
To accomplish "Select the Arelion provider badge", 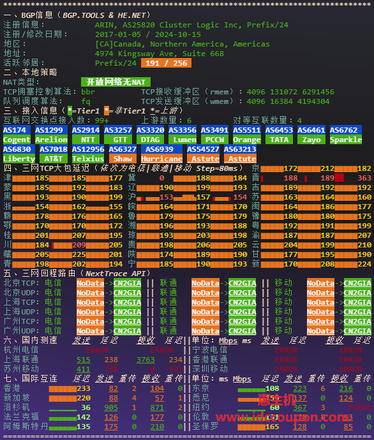I will pyautogui.click(x=51, y=140).
